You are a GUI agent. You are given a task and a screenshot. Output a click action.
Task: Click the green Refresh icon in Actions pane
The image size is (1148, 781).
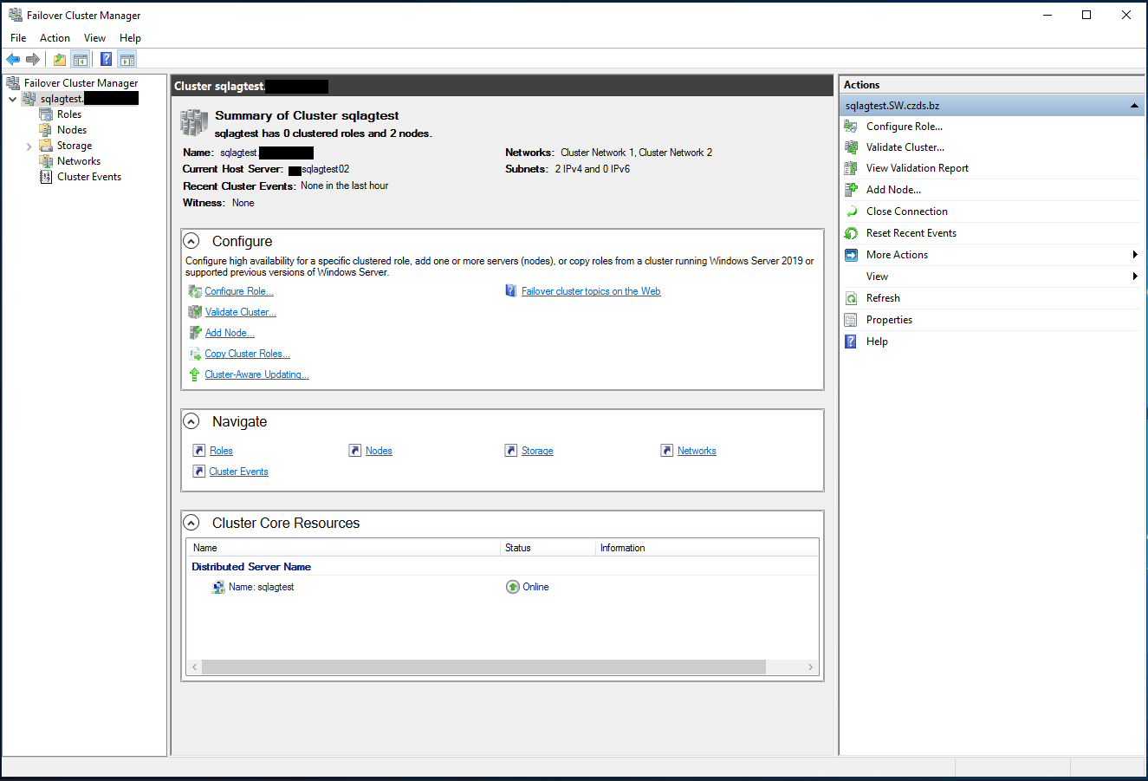tap(851, 298)
